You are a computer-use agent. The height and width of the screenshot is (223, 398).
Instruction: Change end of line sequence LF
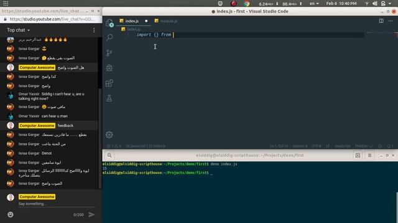(328, 146)
